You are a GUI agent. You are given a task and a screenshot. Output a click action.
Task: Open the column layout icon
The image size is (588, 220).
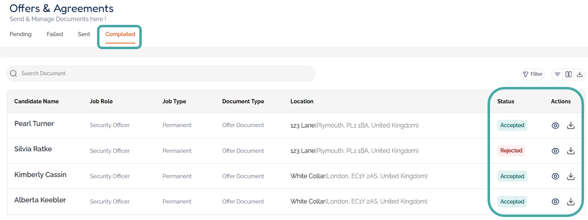[569, 74]
